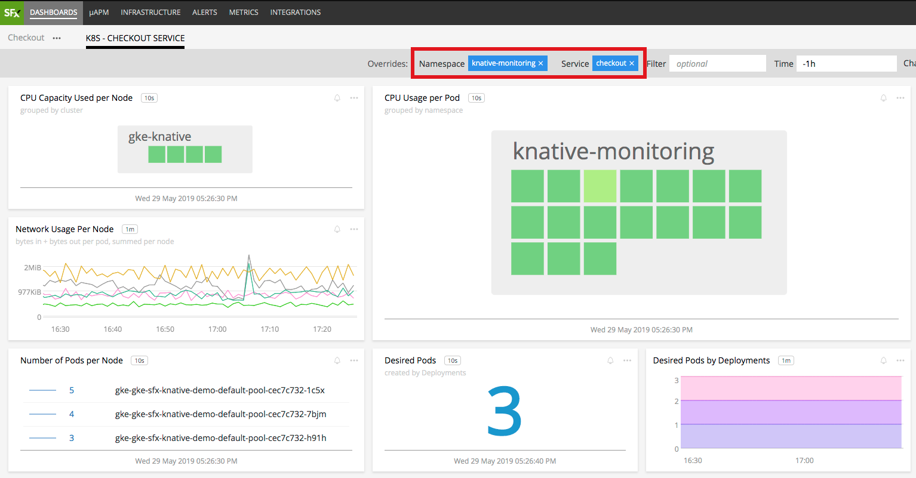
Task: Click bell icon on CPU Usage per Pod
Action: tap(884, 98)
